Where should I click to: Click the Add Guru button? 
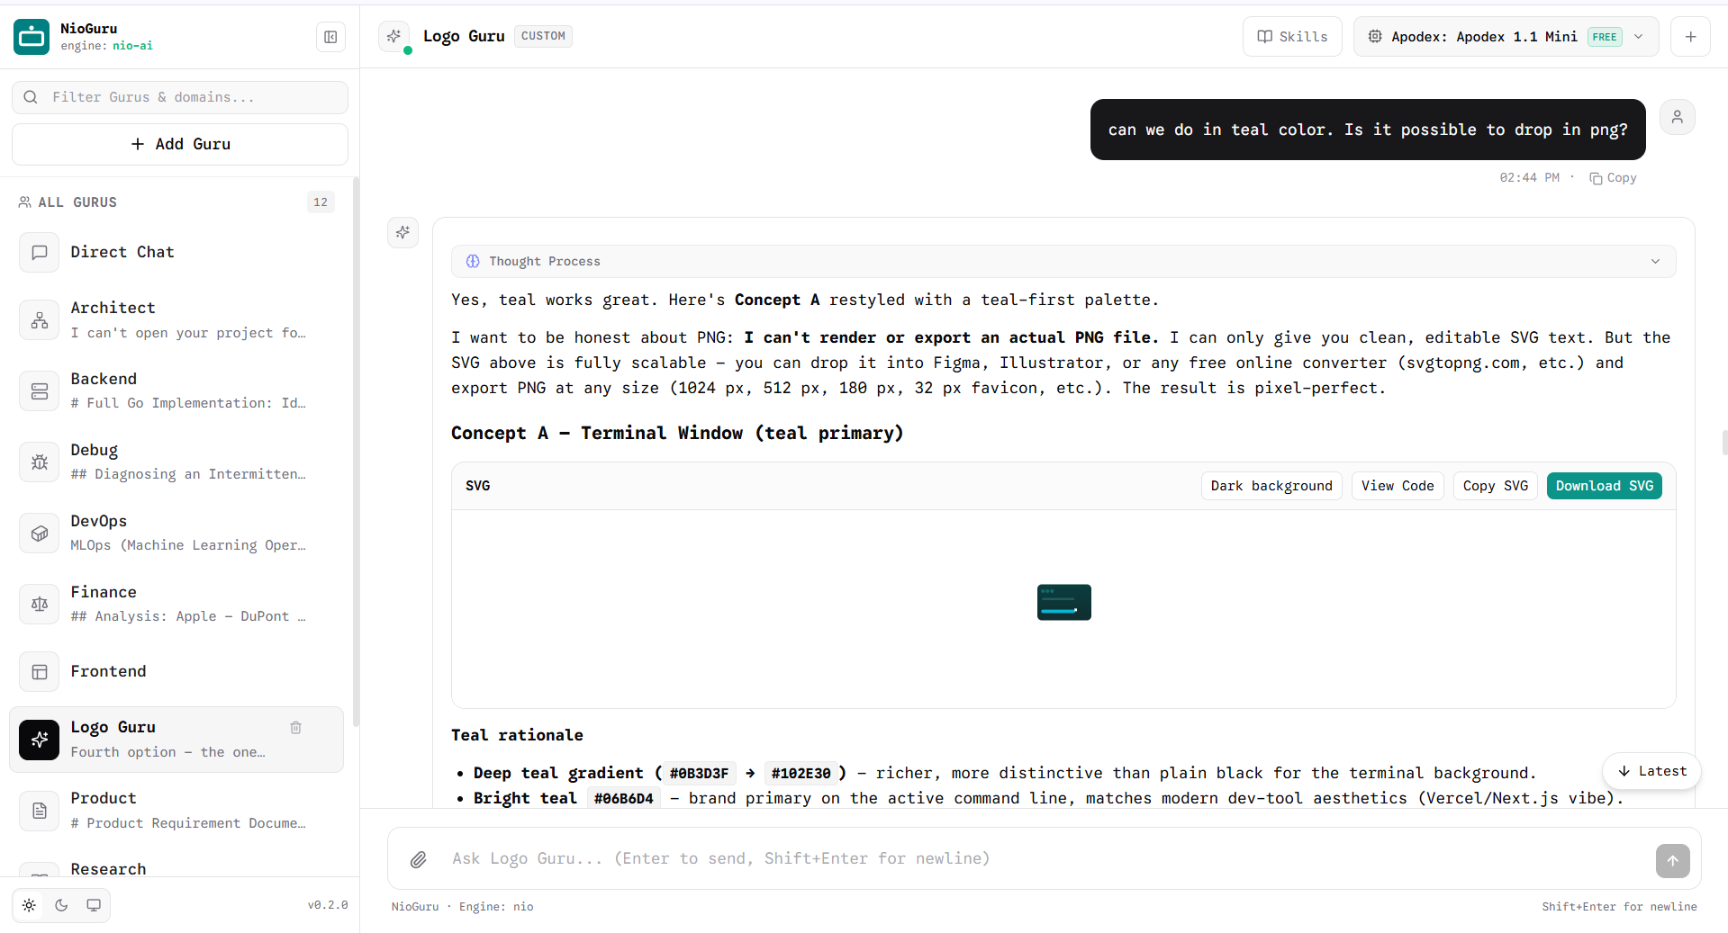click(x=180, y=144)
